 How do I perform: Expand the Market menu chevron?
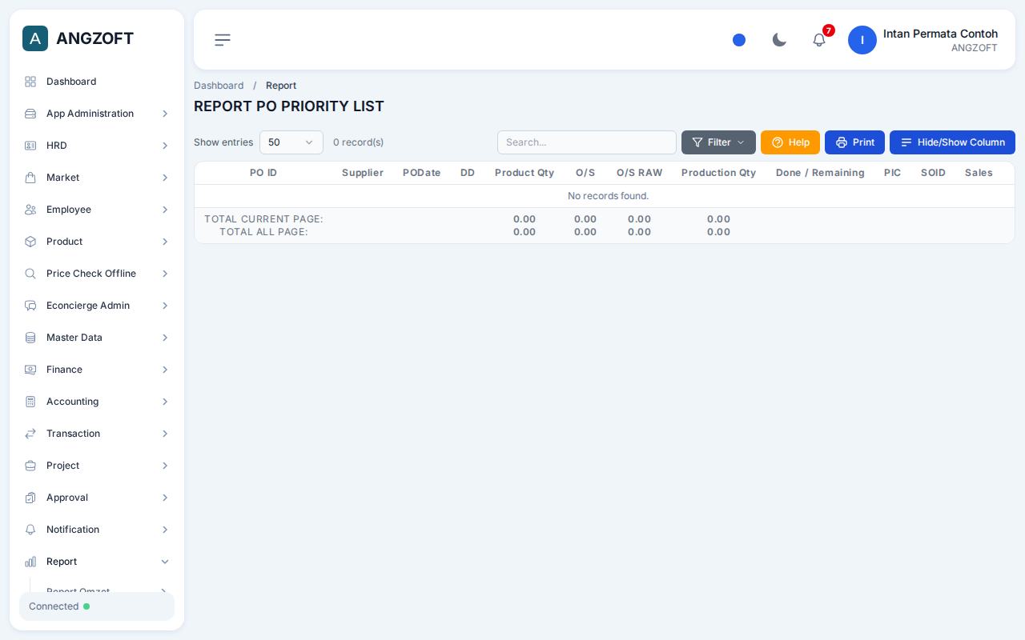(165, 178)
